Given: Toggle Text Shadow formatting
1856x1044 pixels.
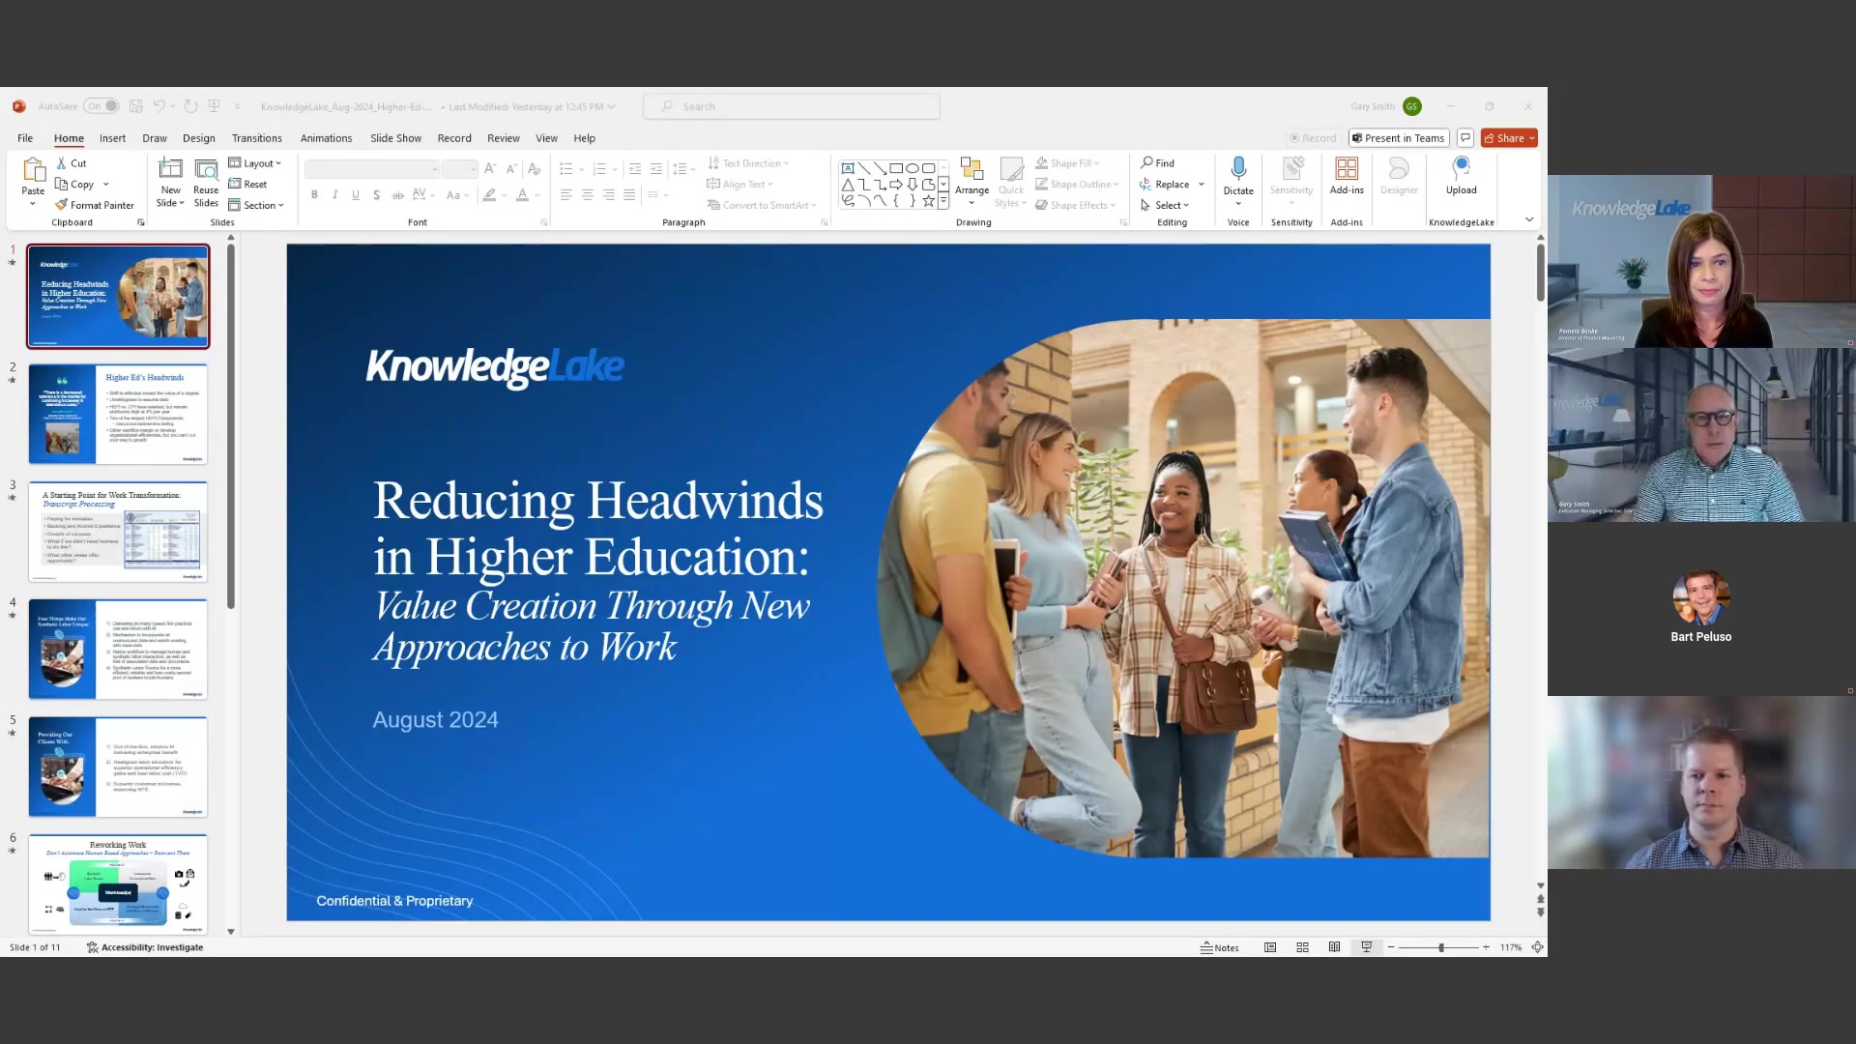Looking at the screenshot, I should click(x=376, y=195).
